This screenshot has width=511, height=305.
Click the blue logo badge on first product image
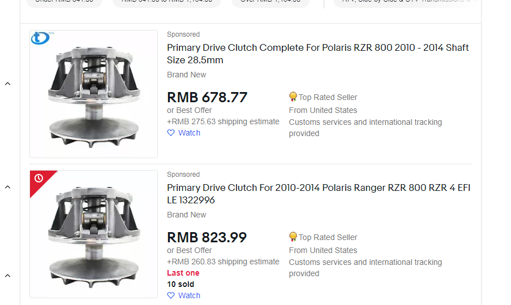pos(40,38)
